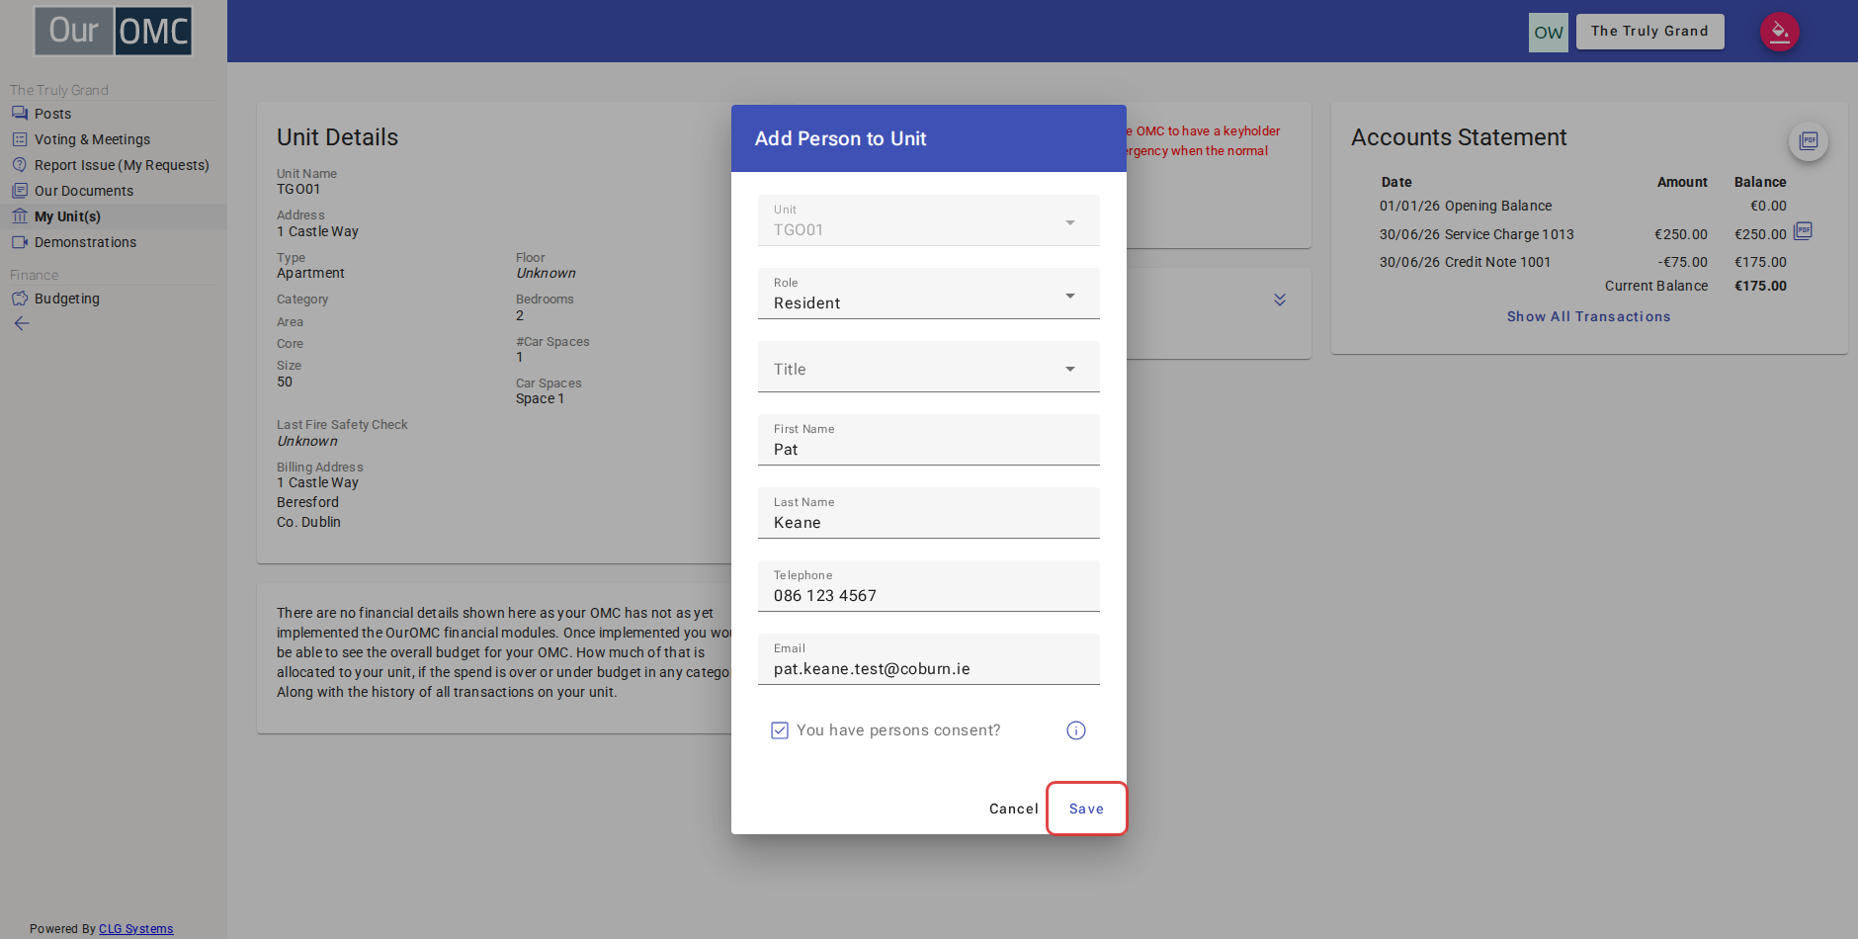Click the Opening Balance row
The image size is (1858, 939).
(x=1583, y=206)
